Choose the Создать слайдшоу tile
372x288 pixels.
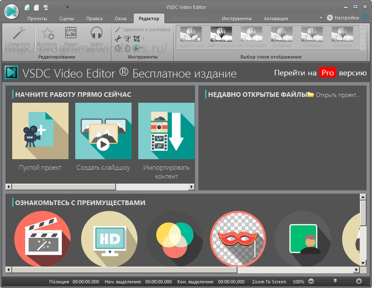[x=103, y=137]
